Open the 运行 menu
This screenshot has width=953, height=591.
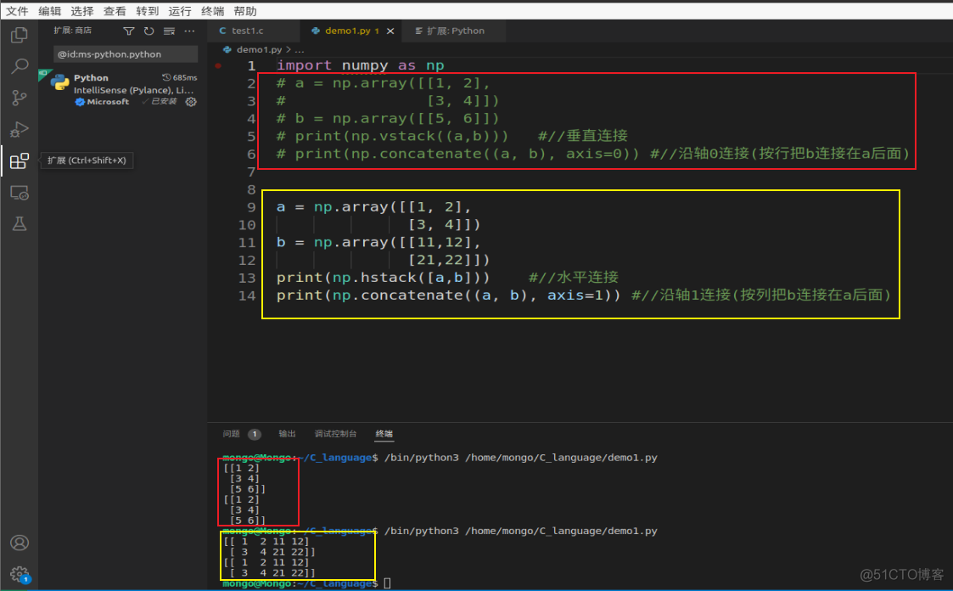180,11
